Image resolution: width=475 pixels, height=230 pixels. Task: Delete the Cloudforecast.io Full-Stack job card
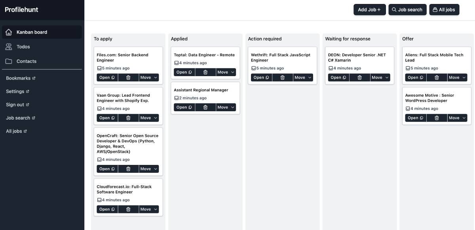pyautogui.click(x=128, y=209)
